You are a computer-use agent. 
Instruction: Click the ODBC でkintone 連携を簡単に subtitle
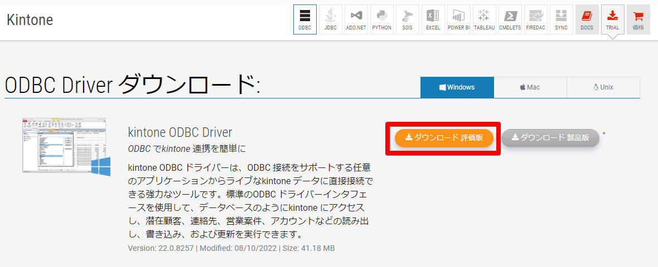tap(187, 149)
